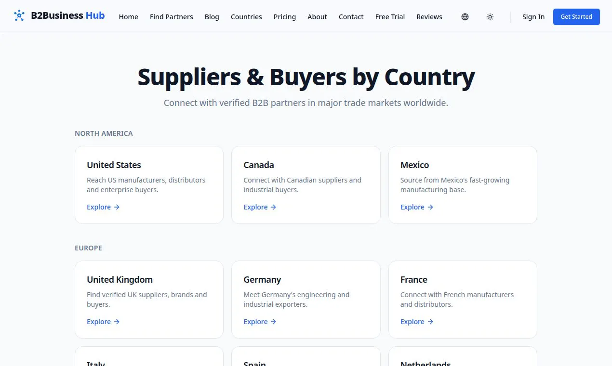612x366 pixels.
Task: Explore the United Kingdom card link
Action: [x=103, y=322]
